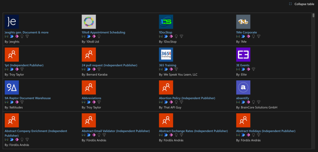Click Power Automate icon under }exghts gen. Document
The height and width of the screenshot is (152, 318).
pos(12,36)
